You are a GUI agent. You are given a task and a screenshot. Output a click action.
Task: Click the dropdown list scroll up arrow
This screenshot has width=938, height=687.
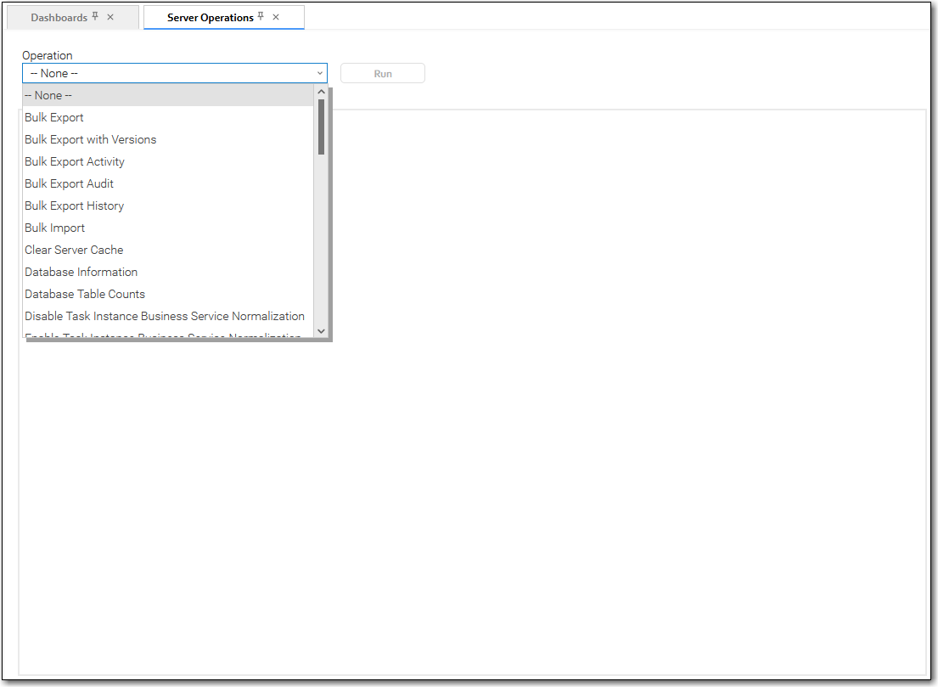tap(321, 92)
